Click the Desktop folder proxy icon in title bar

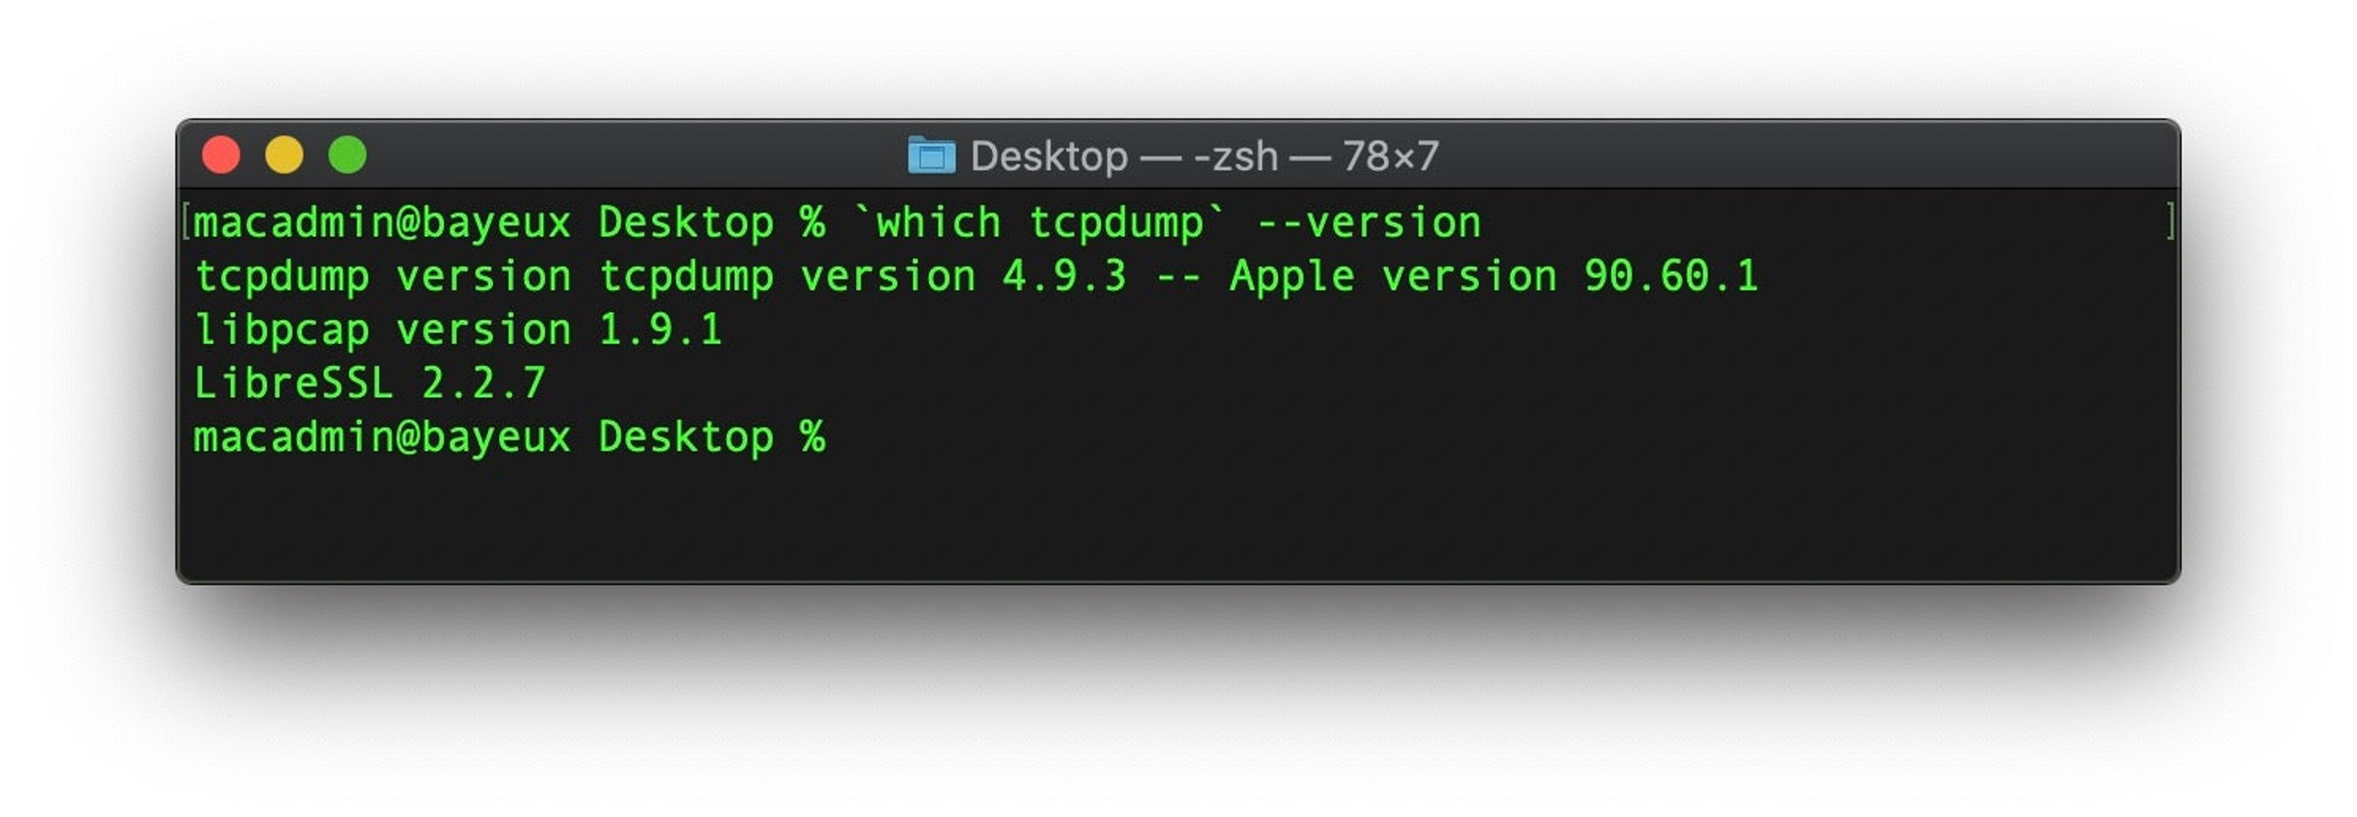click(x=930, y=155)
